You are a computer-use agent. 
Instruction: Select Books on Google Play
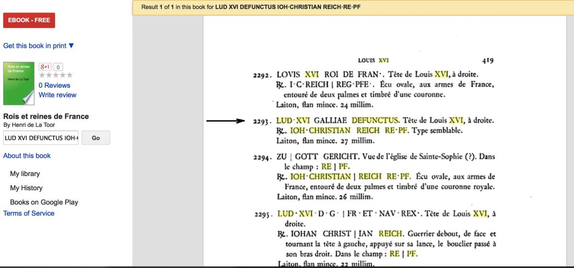(x=44, y=202)
